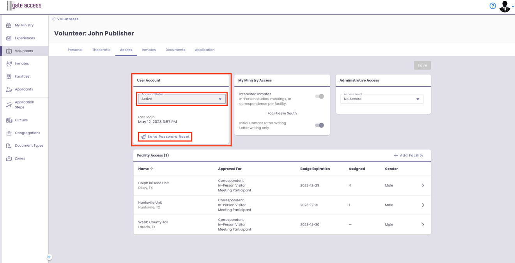Click badge expiration 2023-12-30

(x=310, y=225)
